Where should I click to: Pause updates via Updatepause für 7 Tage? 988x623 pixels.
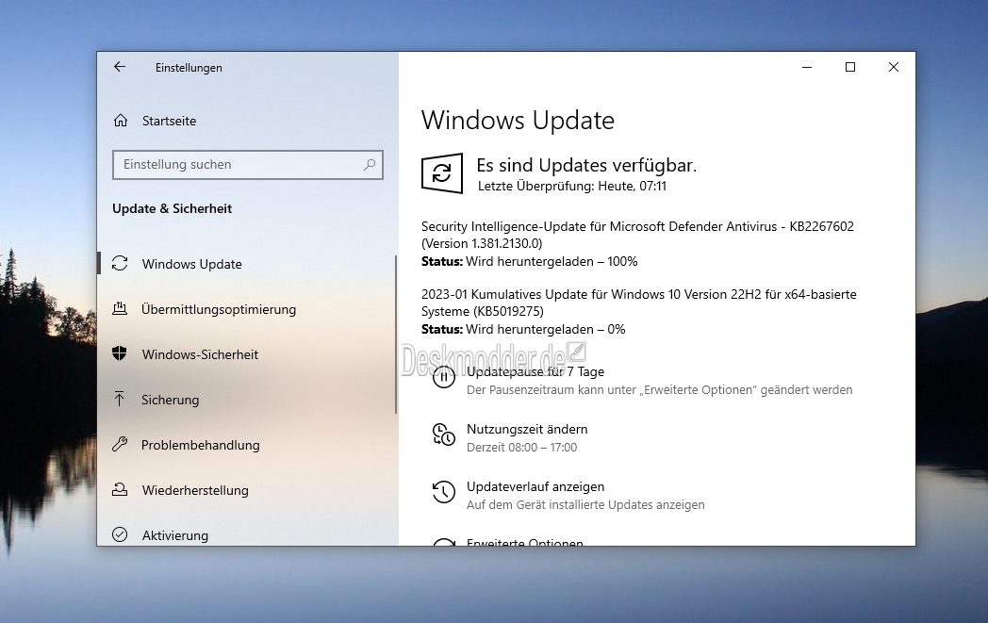(535, 371)
